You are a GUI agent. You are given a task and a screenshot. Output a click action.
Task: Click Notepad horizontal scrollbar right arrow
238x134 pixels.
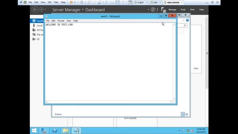click(171, 102)
